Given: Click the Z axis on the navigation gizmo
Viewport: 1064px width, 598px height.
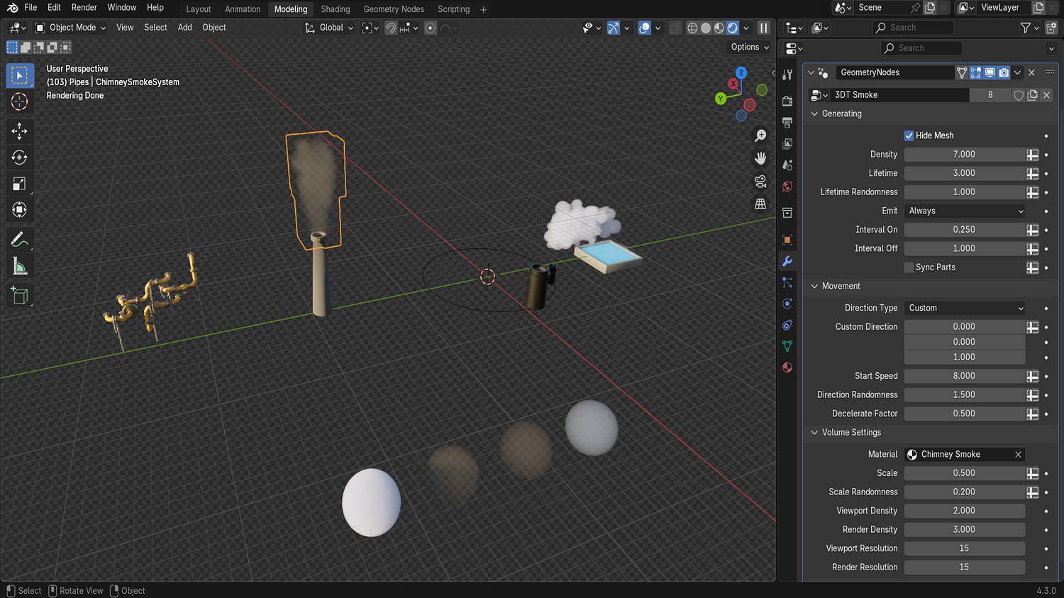Looking at the screenshot, I should [741, 72].
